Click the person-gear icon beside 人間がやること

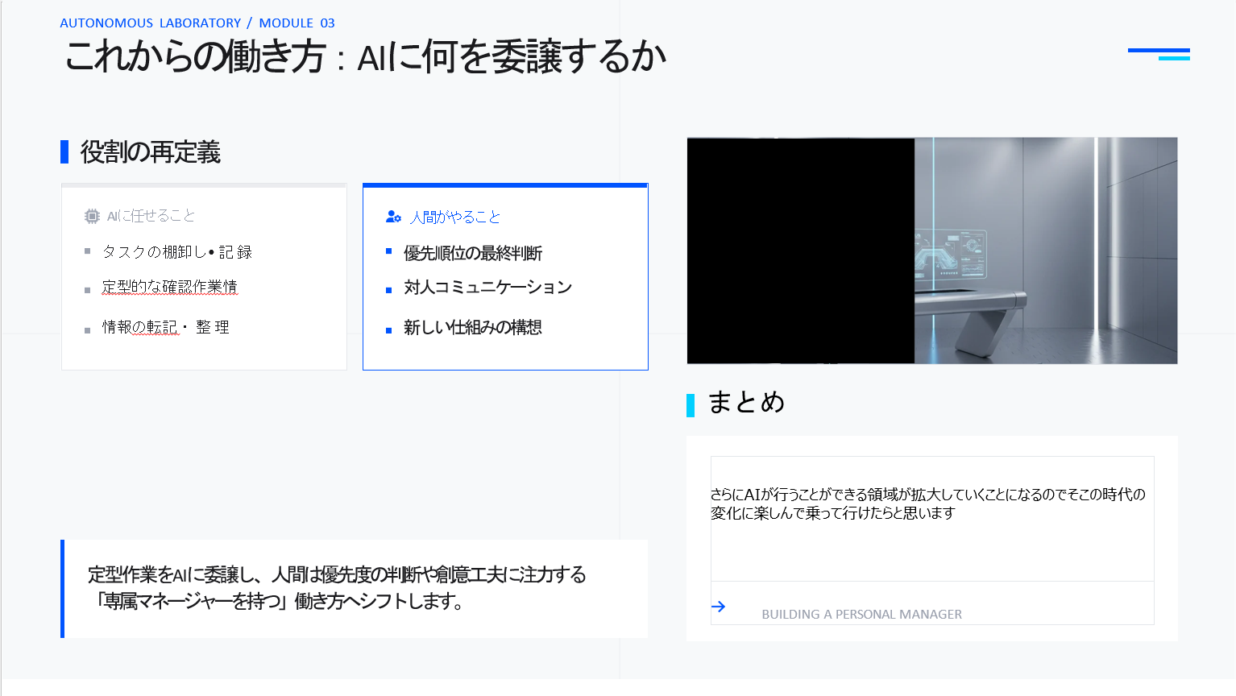click(393, 217)
